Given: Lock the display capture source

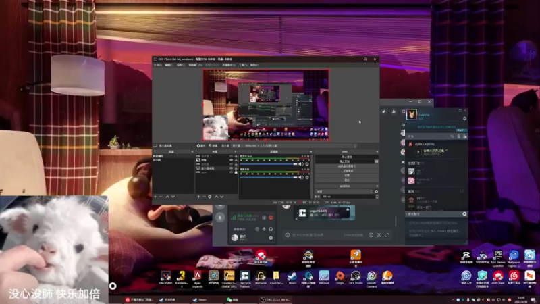Looking at the screenshot, I should point(236,168).
